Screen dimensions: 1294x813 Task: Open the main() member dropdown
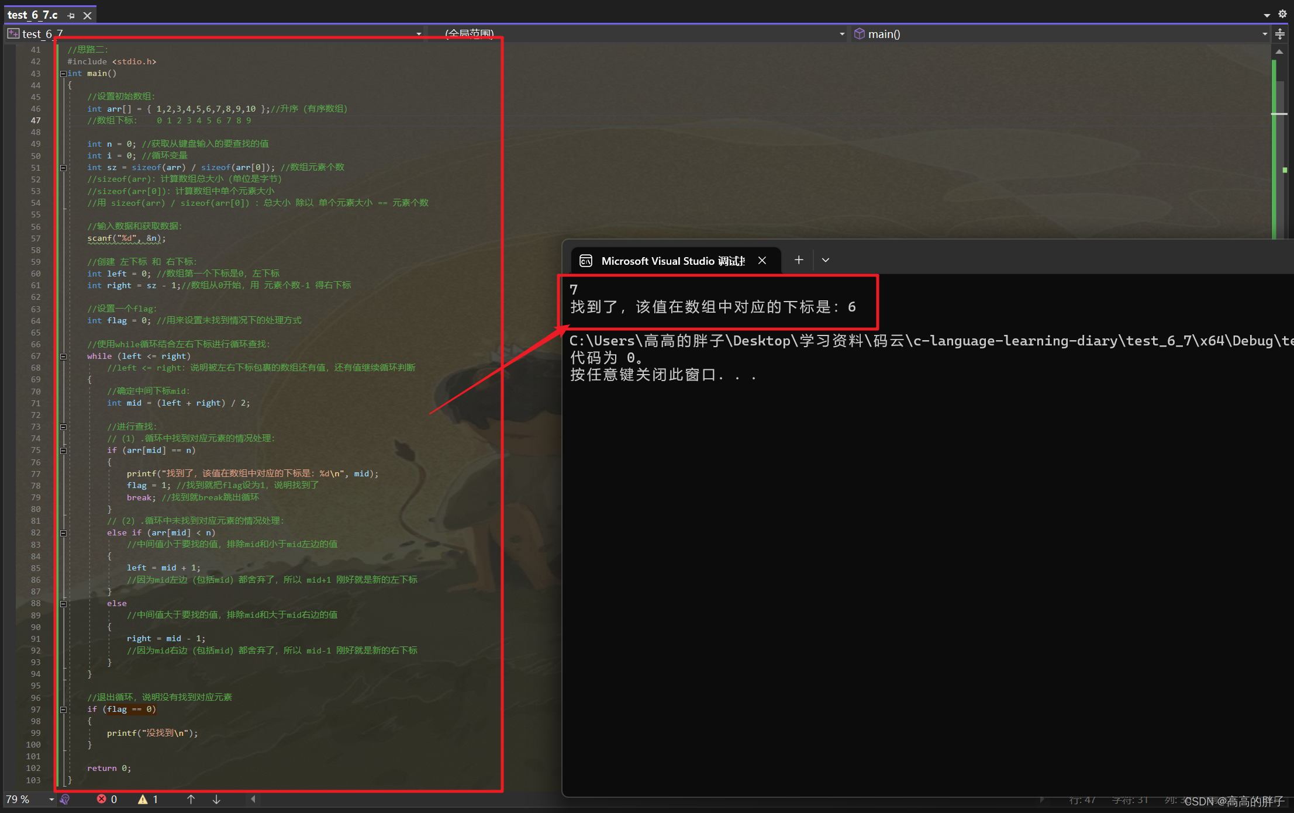(1264, 34)
